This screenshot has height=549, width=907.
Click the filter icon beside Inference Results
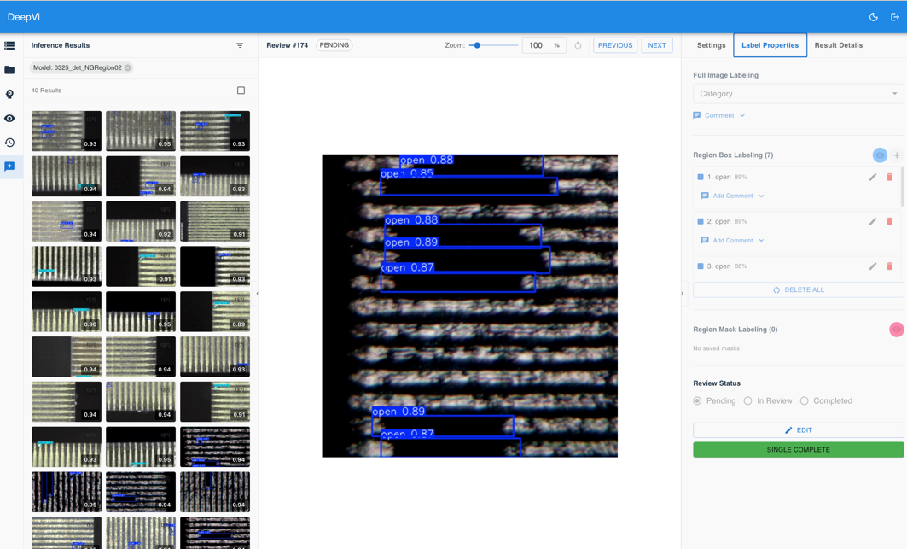click(240, 45)
